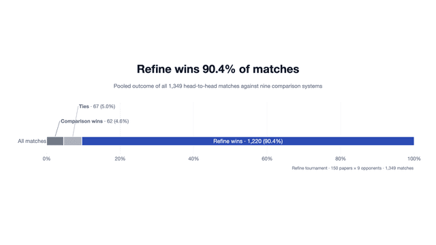Click the pooled outcome subtitle text

(x=218, y=86)
